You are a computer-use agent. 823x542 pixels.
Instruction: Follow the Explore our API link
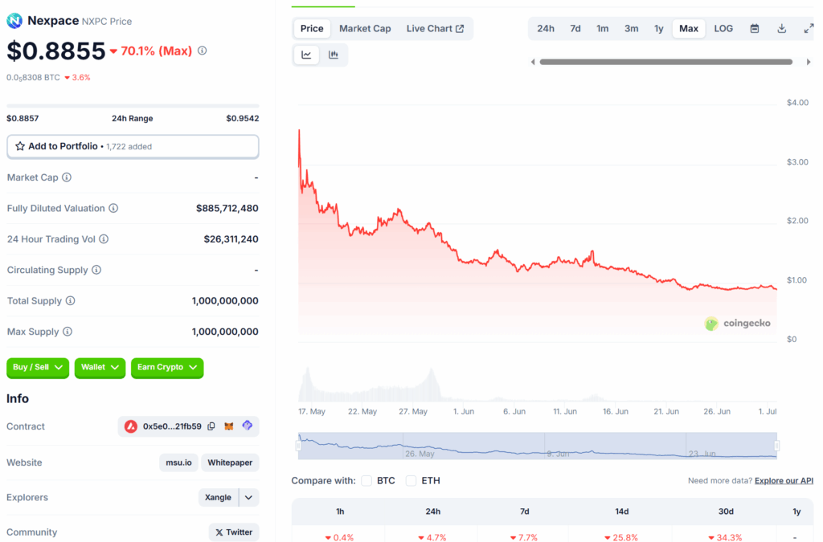pyautogui.click(x=784, y=481)
